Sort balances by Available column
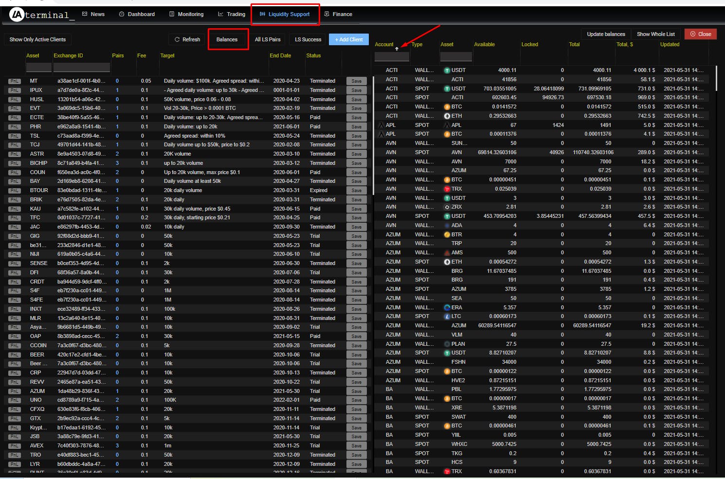Viewport: 725px width, 479px height. 484,44
